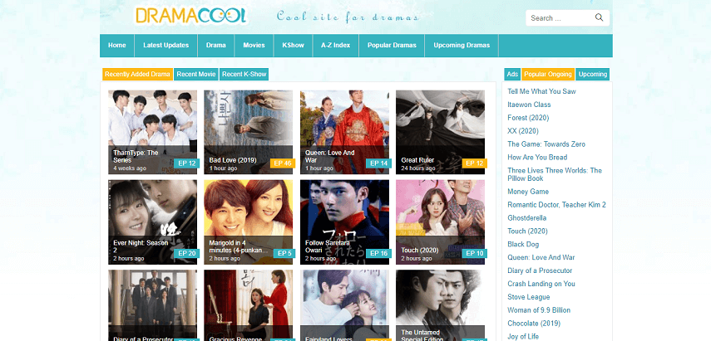Open Ever Night: Season 2 thumbnail
The height and width of the screenshot is (341, 711).
pyautogui.click(x=152, y=222)
